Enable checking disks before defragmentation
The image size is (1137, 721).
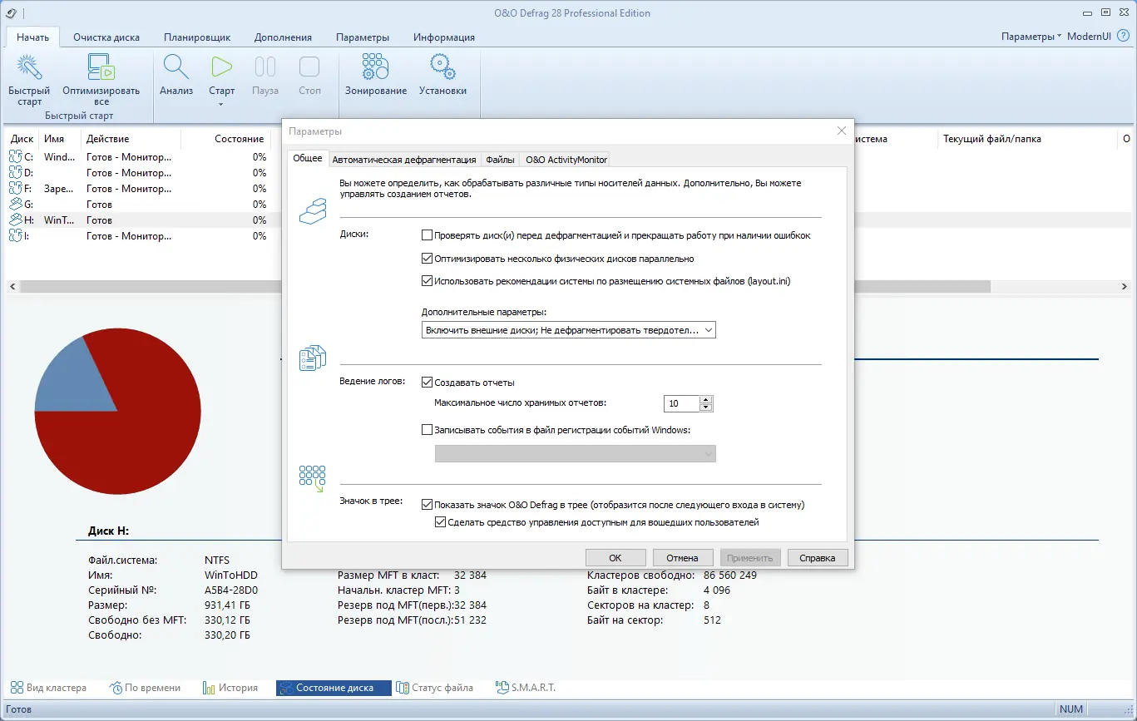pyautogui.click(x=428, y=234)
